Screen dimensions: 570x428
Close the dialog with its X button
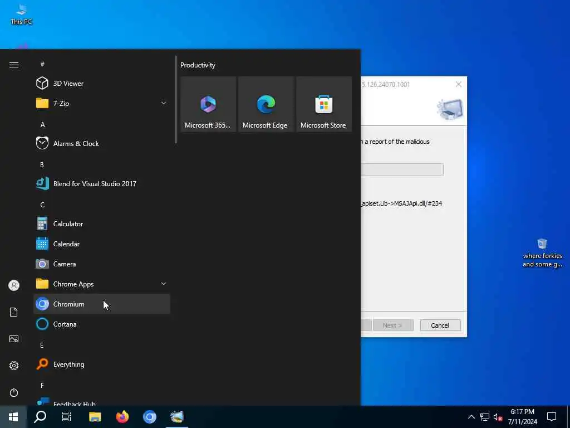(x=459, y=85)
